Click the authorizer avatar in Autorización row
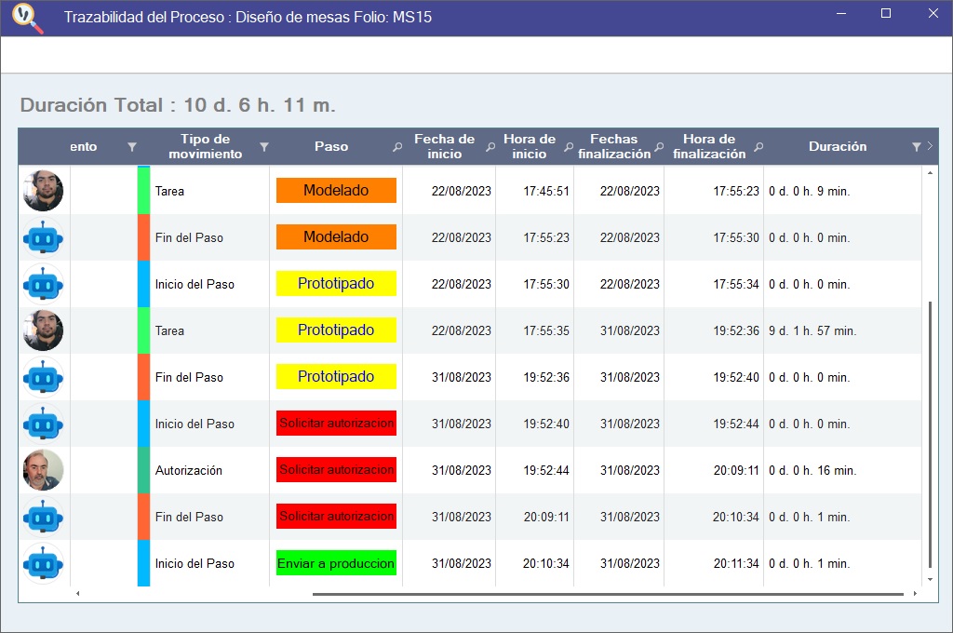 pos(43,471)
